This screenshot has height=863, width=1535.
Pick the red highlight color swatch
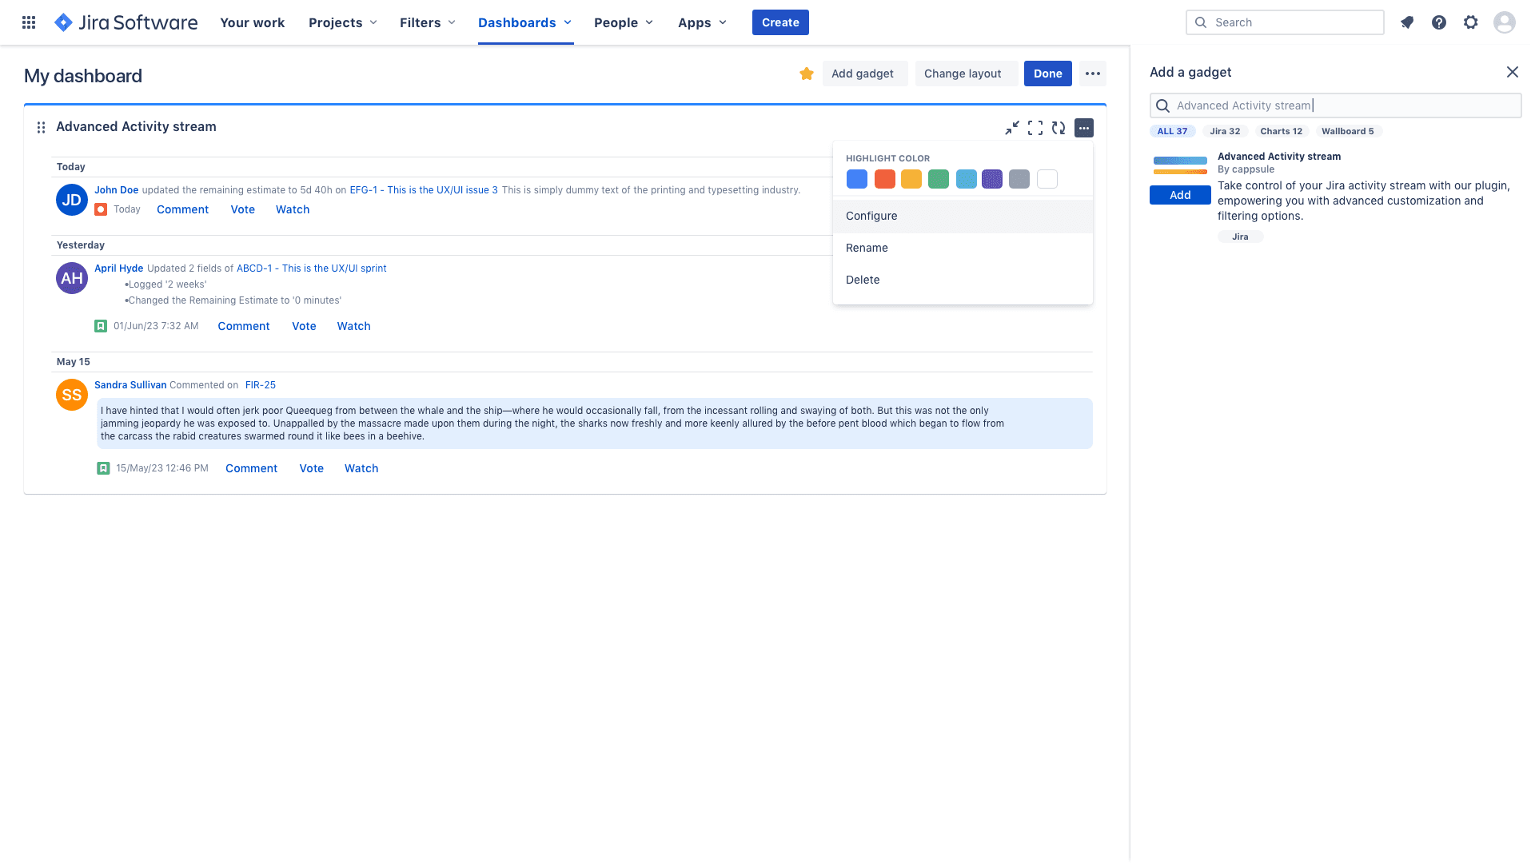coord(884,179)
